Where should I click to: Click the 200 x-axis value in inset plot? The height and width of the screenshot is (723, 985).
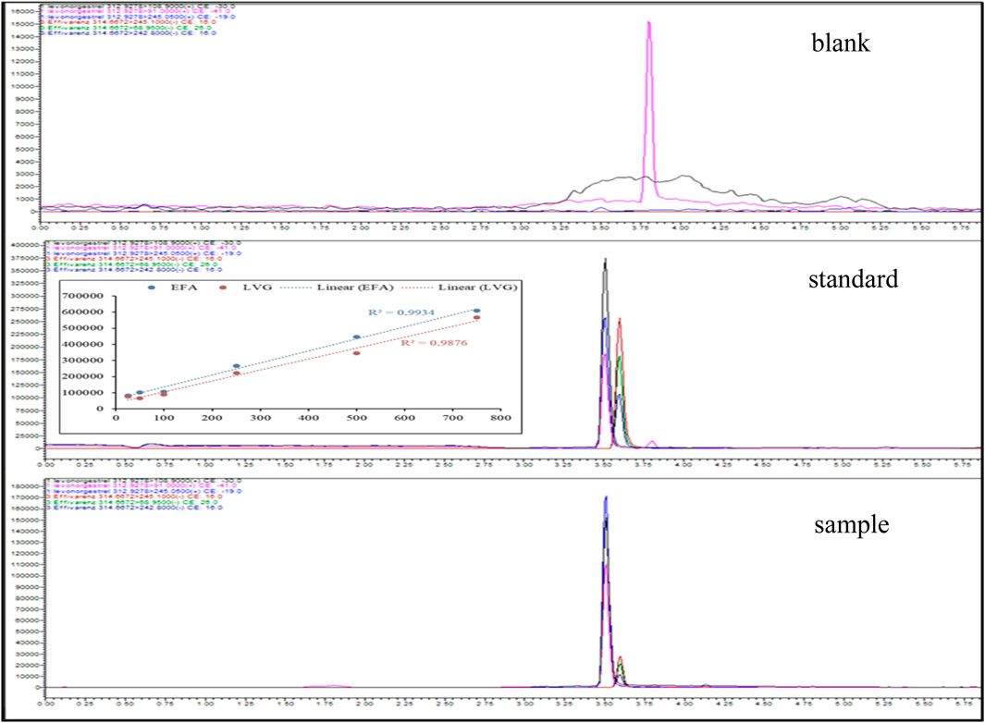point(212,418)
